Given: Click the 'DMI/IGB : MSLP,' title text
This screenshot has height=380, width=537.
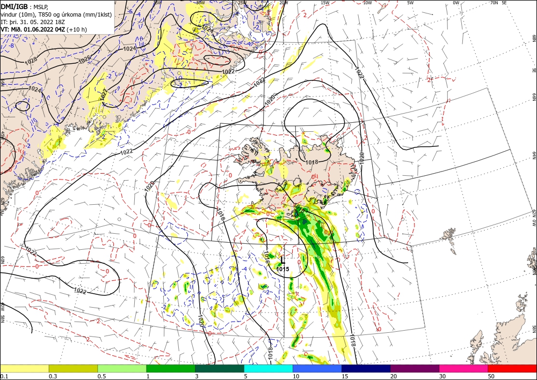Looking at the screenshot, I should 24,6.
